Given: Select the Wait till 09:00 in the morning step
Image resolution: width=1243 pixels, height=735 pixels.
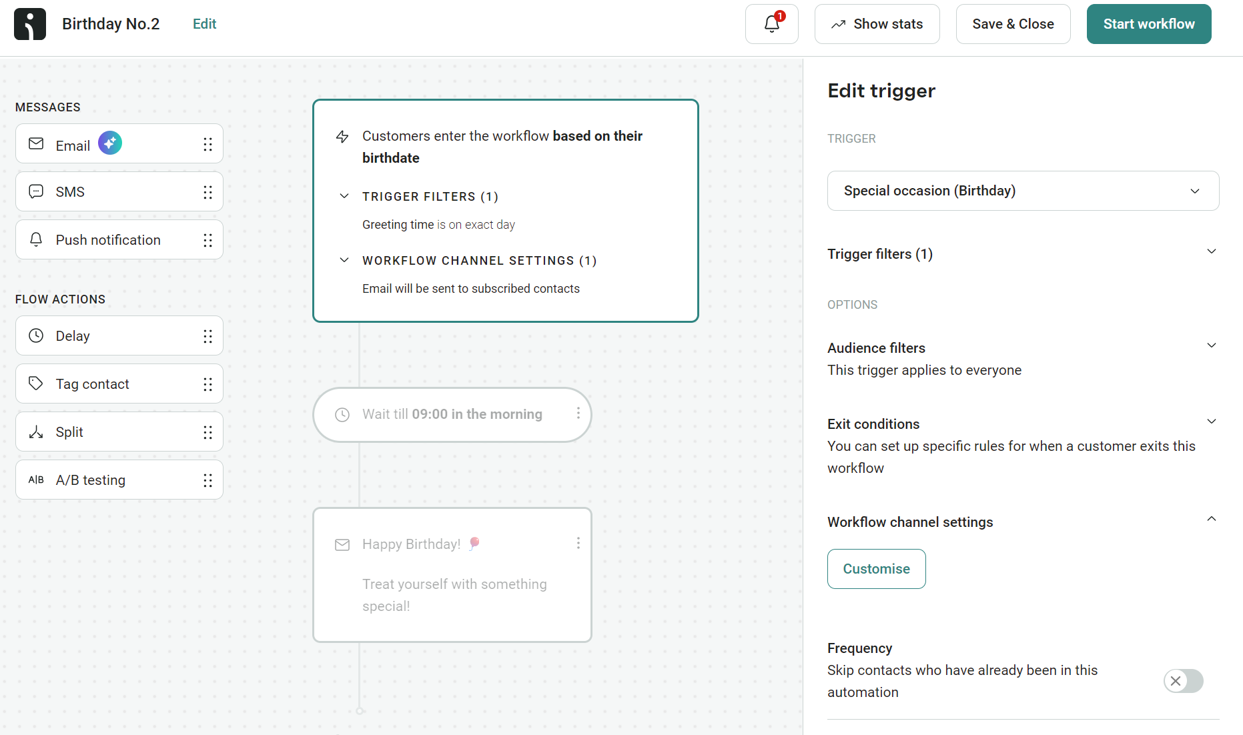Looking at the screenshot, I should (452, 415).
